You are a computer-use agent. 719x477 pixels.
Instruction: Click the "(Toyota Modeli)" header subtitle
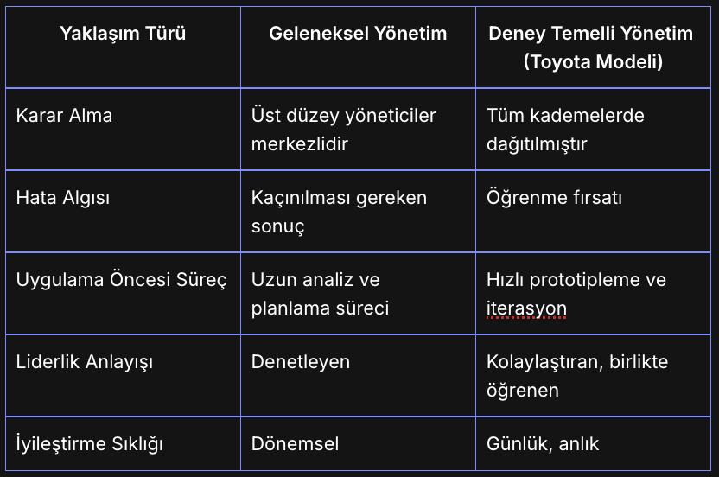tap(592, 62)
